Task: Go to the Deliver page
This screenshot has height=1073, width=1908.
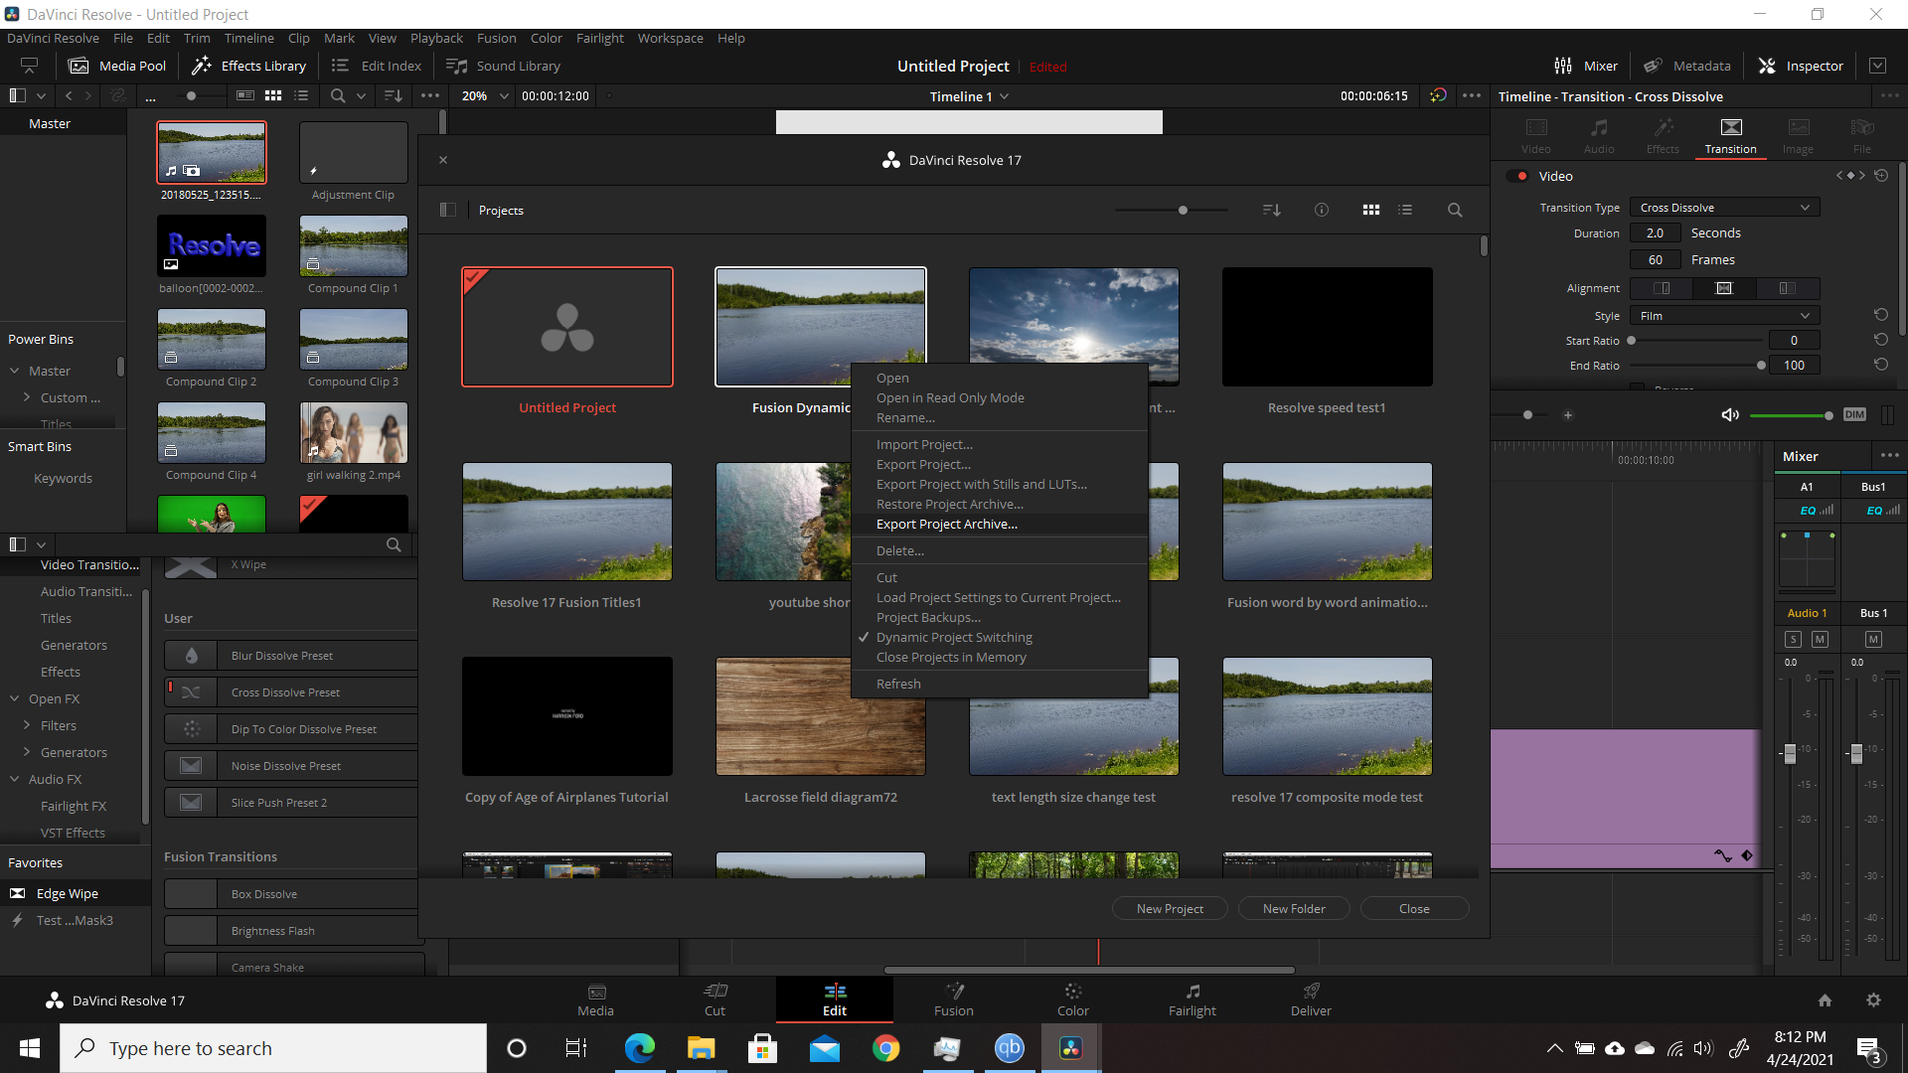Action: pyautogui.click(x=1312, y=999)
